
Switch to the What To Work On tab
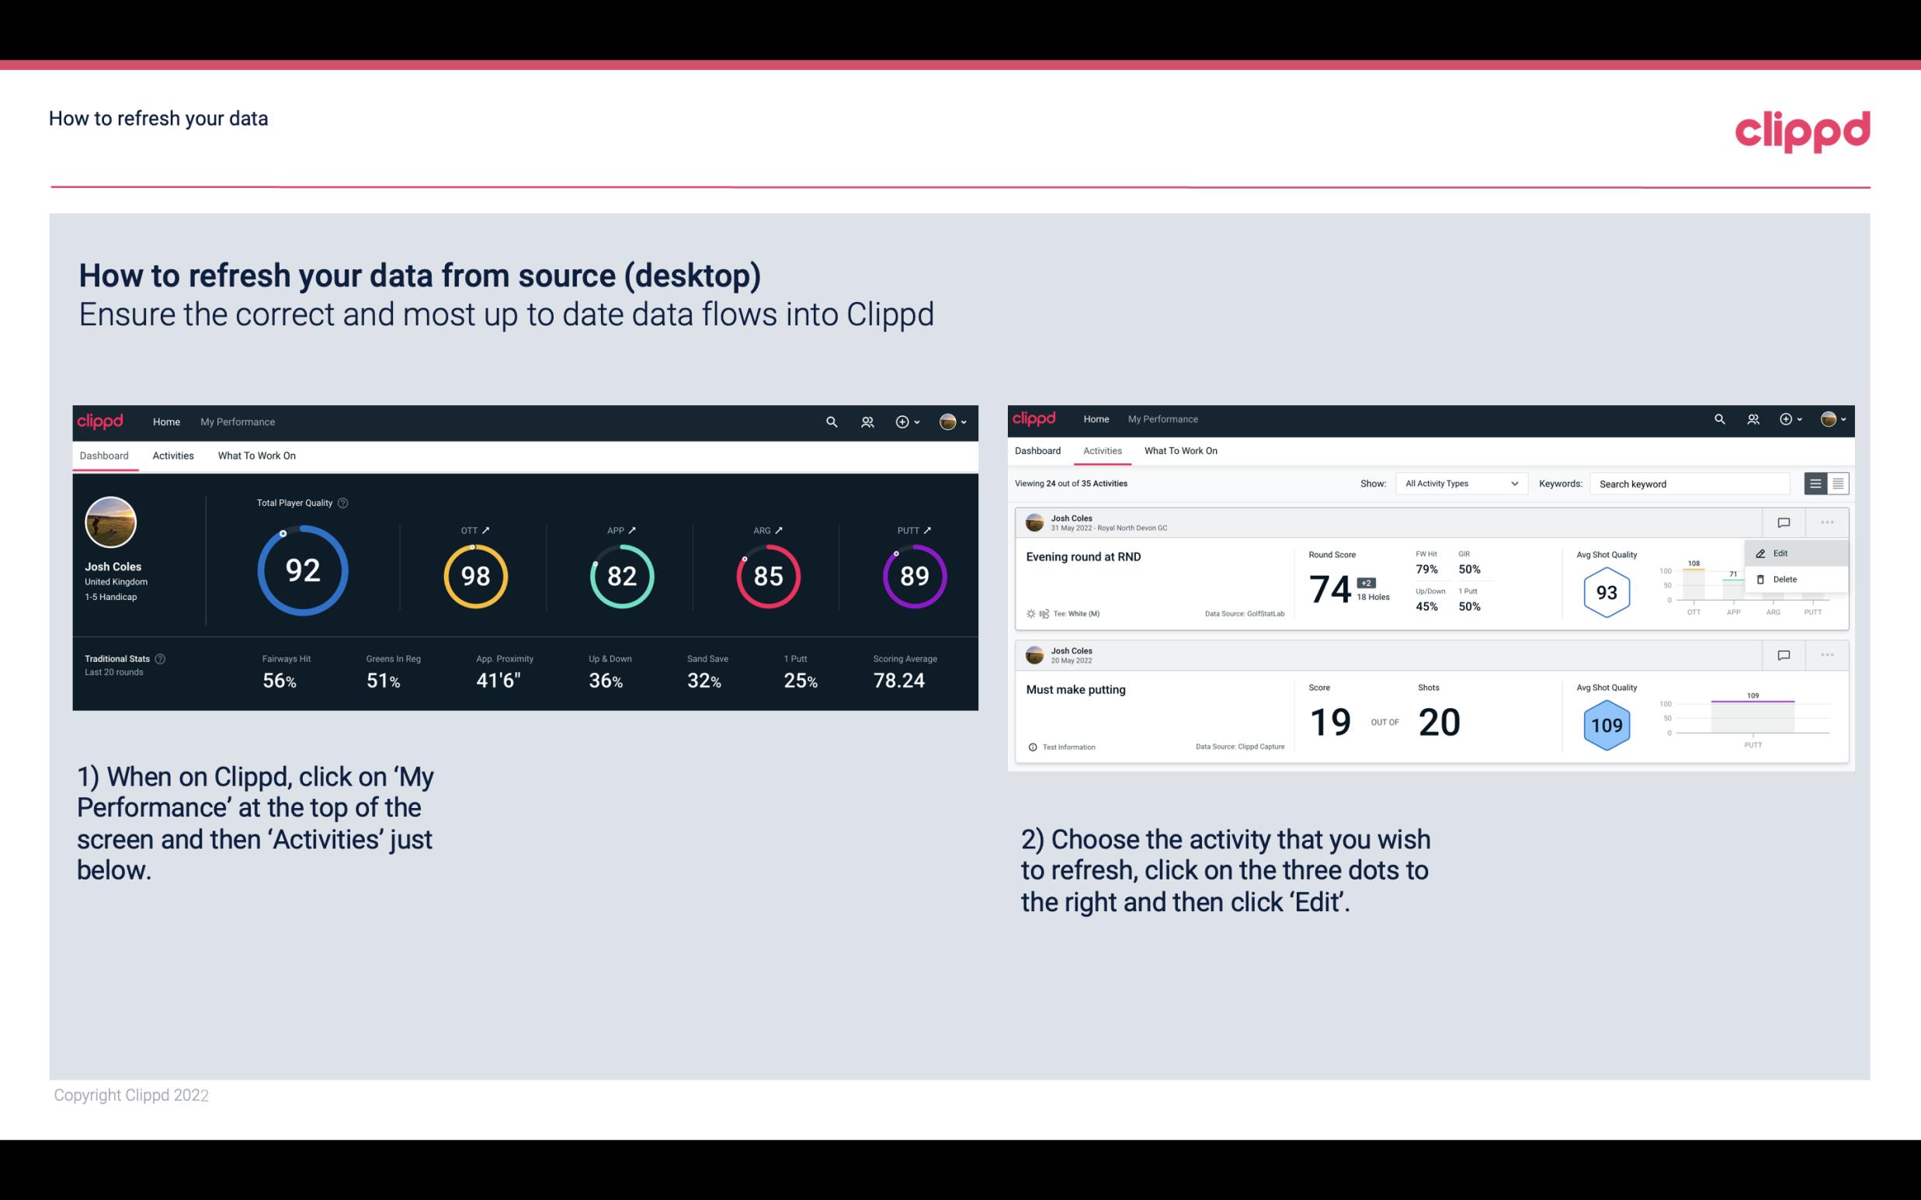(x=256, y=455)
